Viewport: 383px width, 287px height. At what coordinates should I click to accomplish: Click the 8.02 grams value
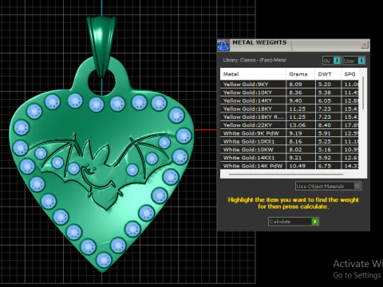(295, 150)
